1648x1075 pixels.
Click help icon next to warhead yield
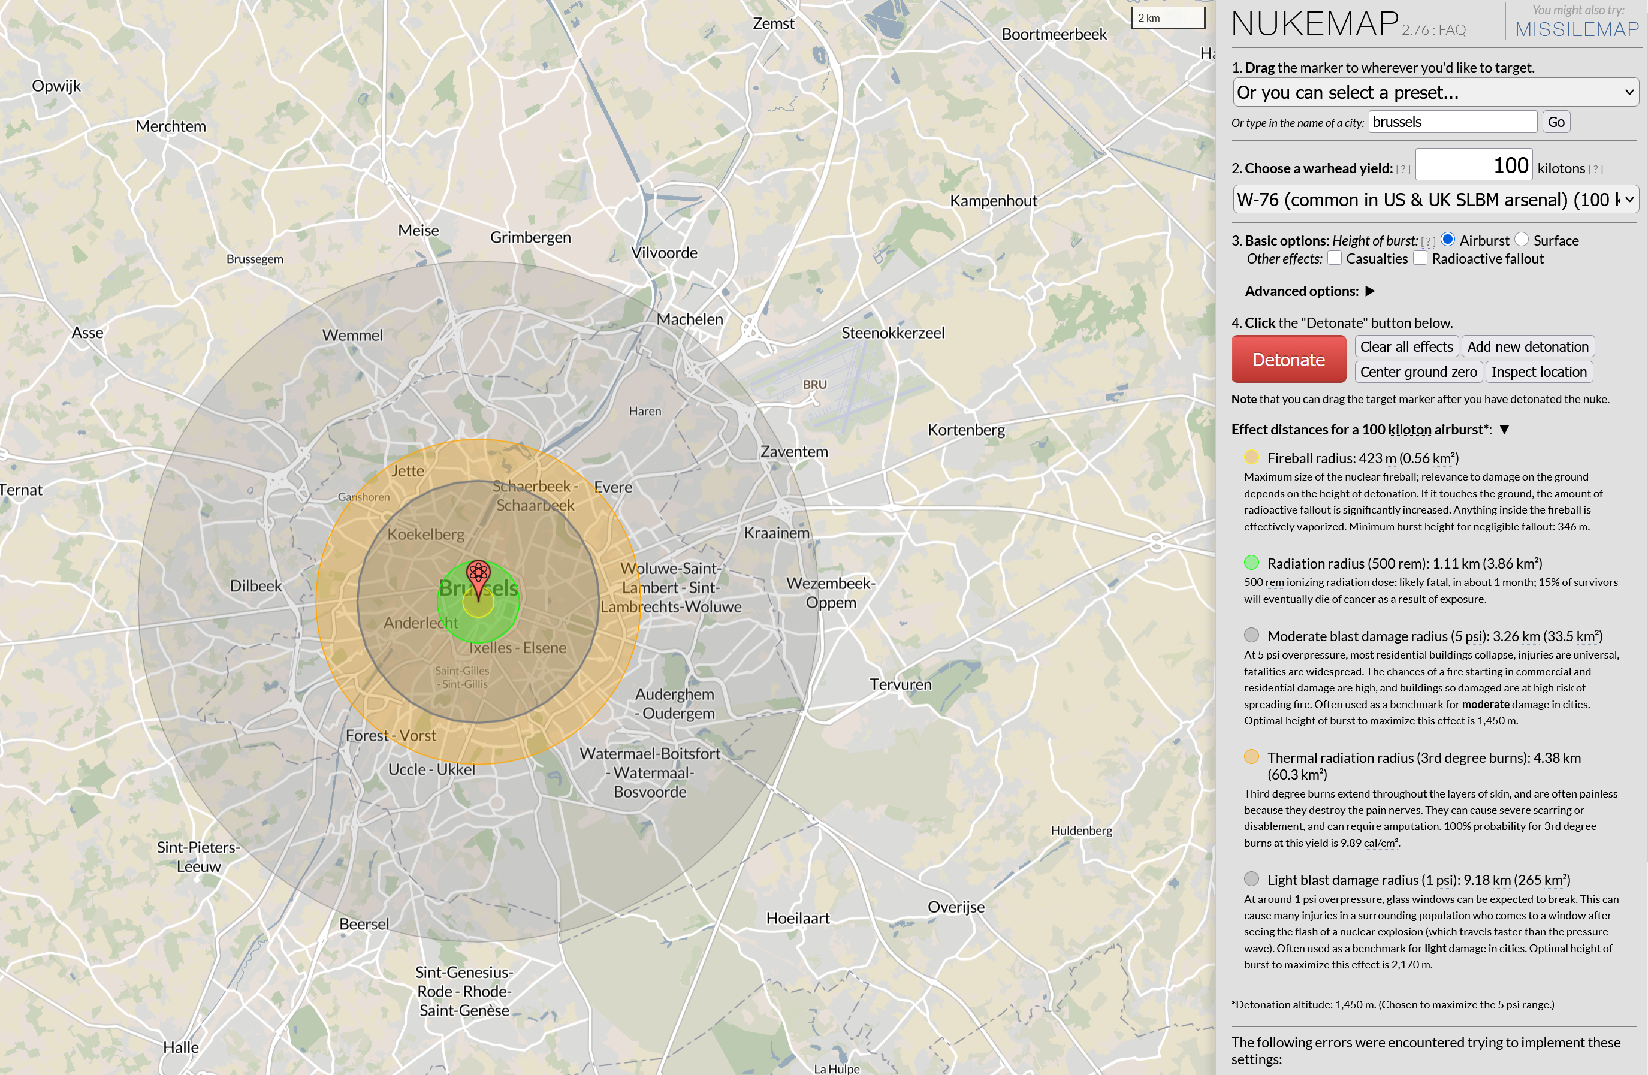coord(1403,170)
